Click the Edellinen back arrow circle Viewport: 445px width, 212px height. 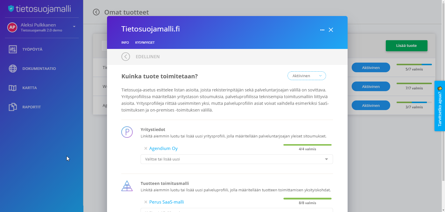[x=126, y=56]
